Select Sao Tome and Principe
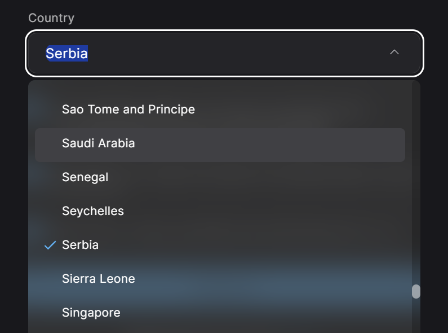448x333 pixels. (x=128, y=109)
